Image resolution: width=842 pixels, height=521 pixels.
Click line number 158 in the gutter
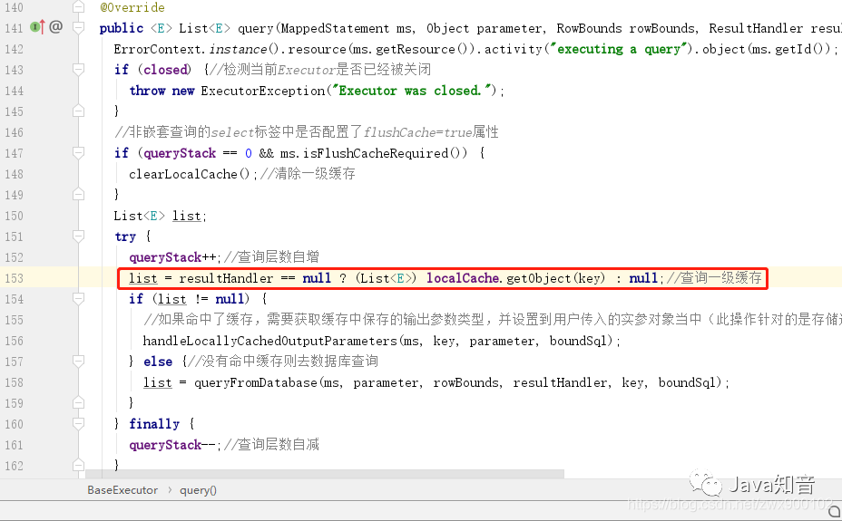(x=14, y=382)
